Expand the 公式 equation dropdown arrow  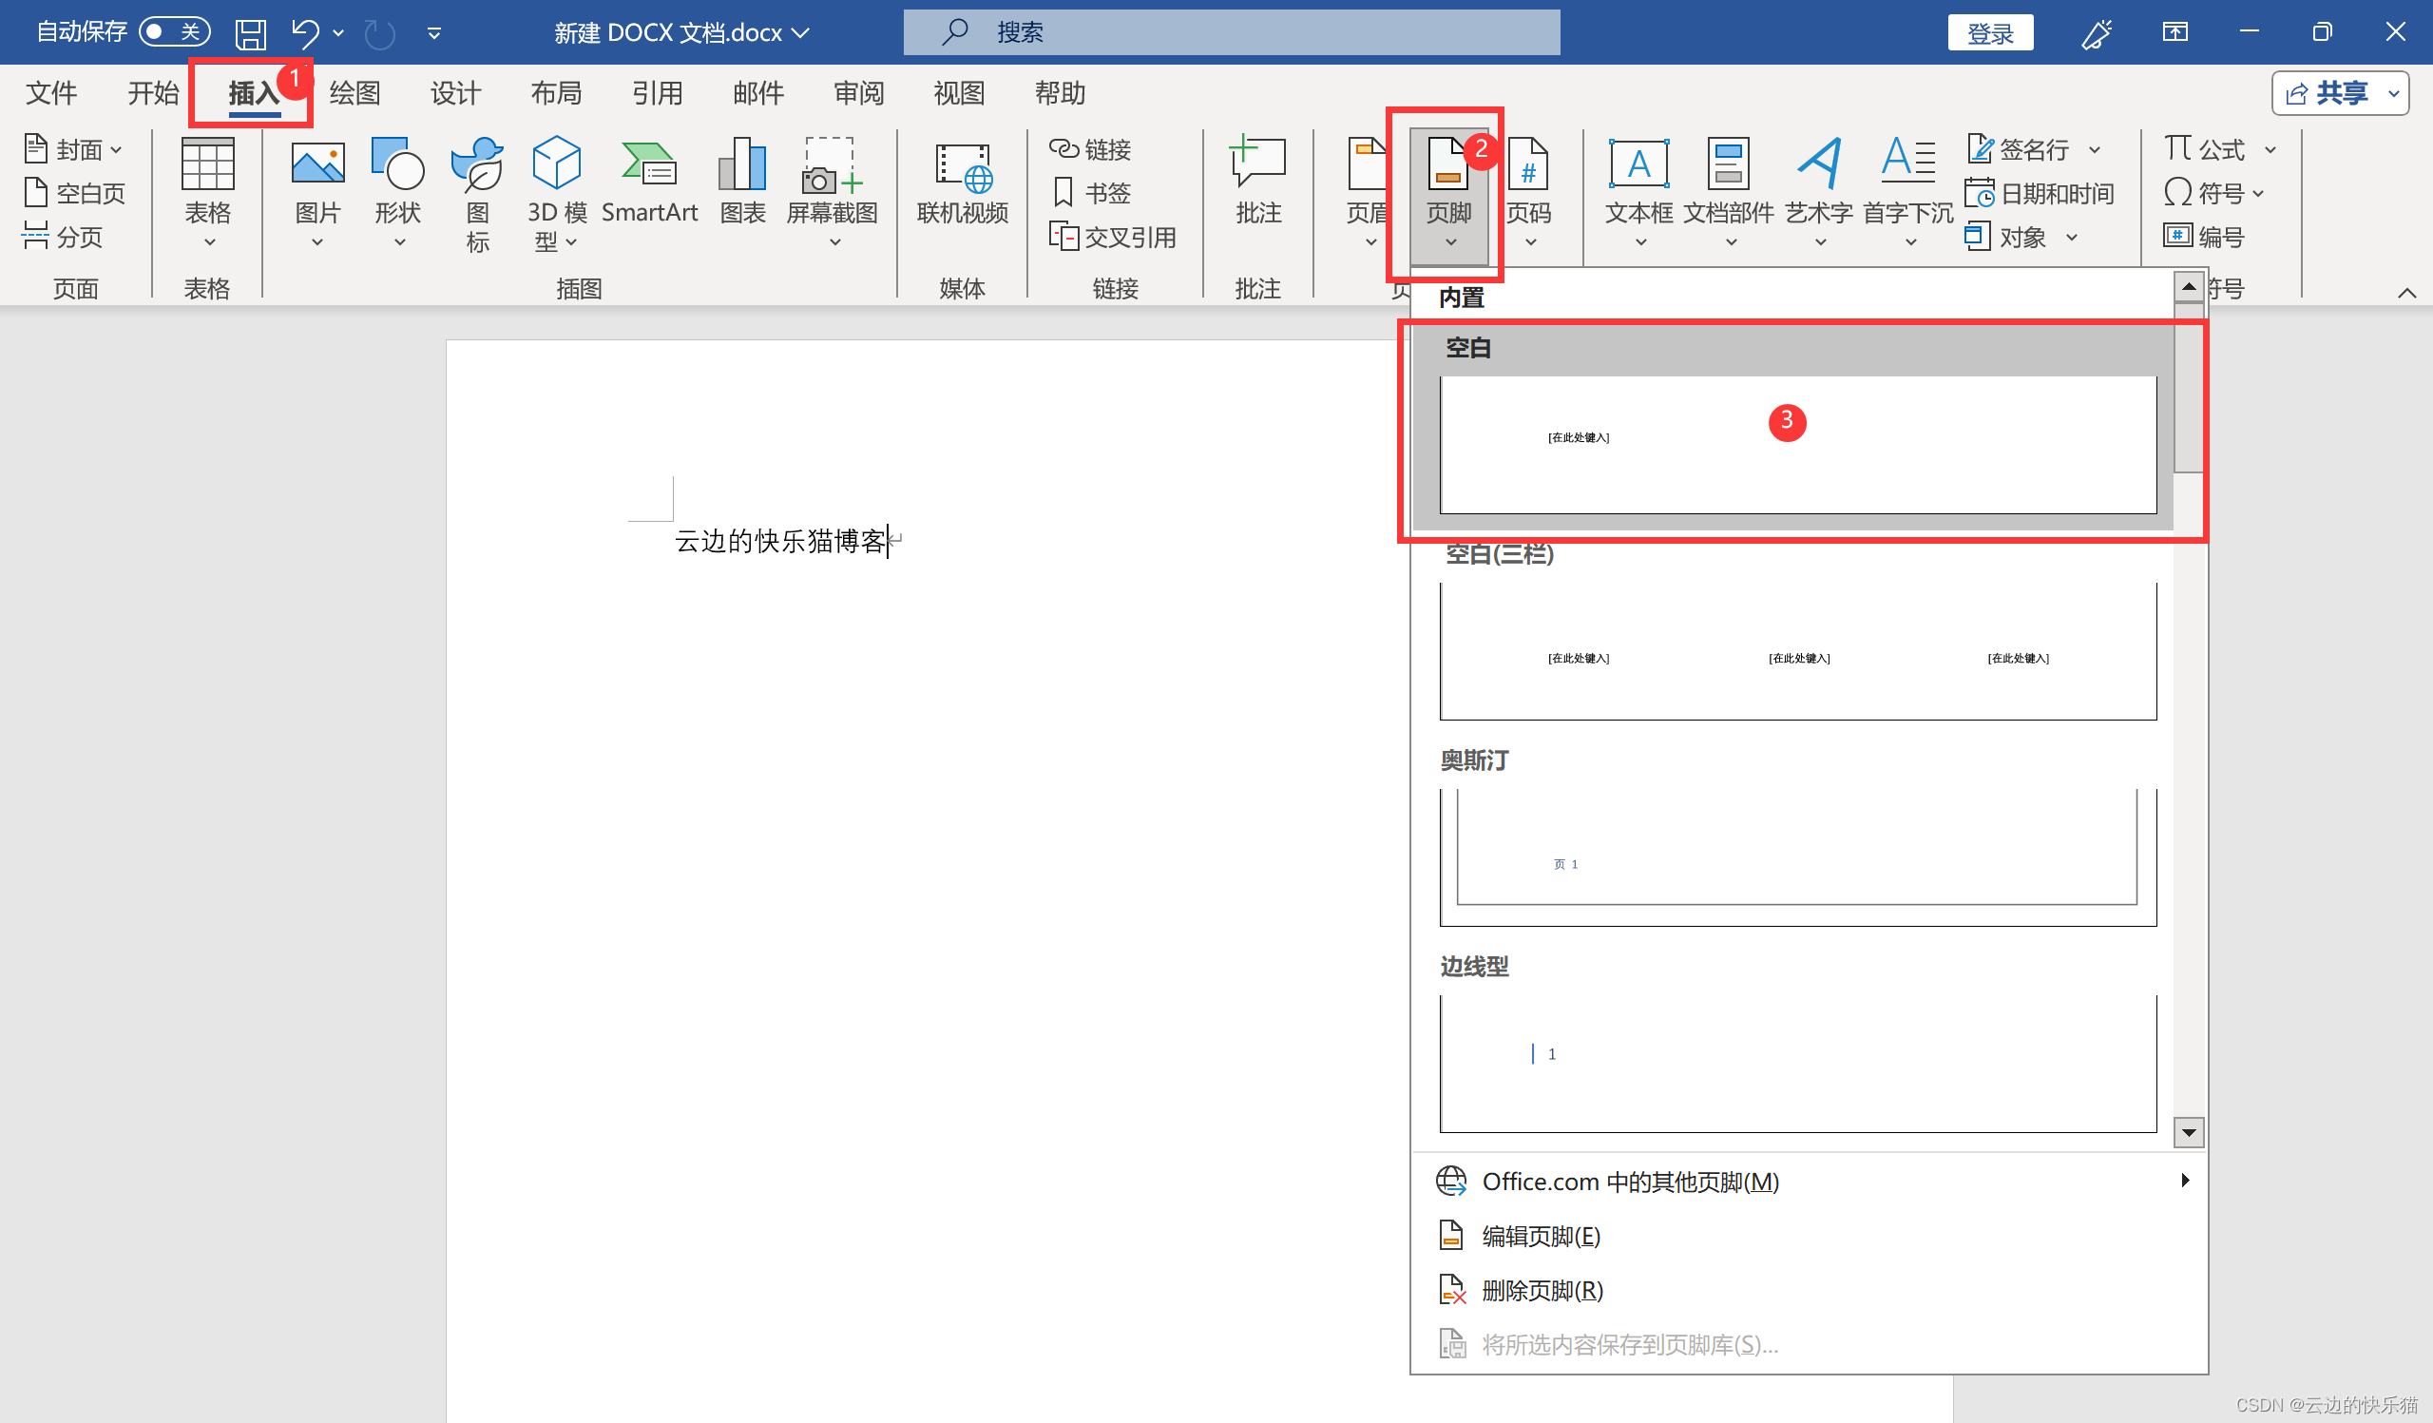[x=2270, y=149]
